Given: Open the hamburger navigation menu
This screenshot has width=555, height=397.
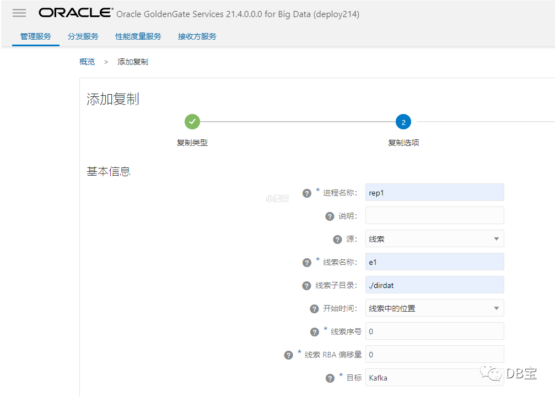Looking at the screenshot, I should [19, 13].
